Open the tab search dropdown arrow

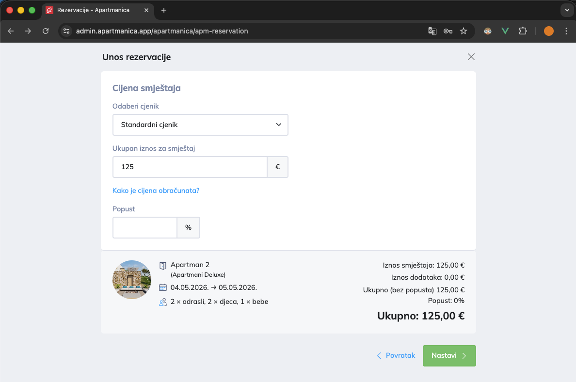(567, 10)
